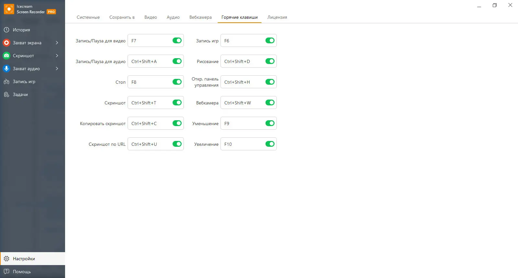This screenshot has width=518, height=278.
Task: Toggle the audio Record/Pause Ctrl+Shift+A hotkey
Action: click(177, 61)
